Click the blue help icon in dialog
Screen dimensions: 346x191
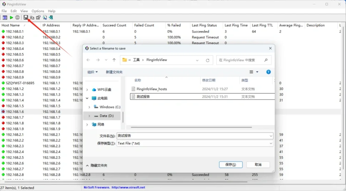268,72
